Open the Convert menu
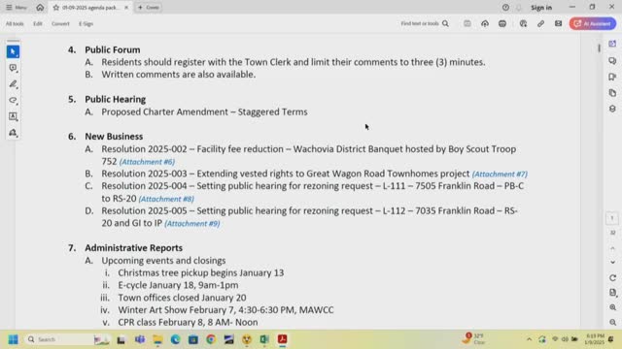 click(60, 23)
